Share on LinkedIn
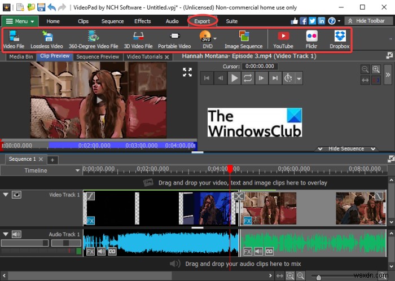 tap(322, 21)
